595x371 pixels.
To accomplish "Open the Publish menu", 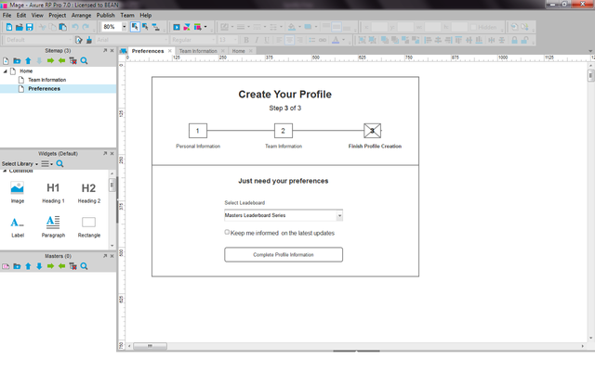I will pyautogui.click(x=105, y=15).
